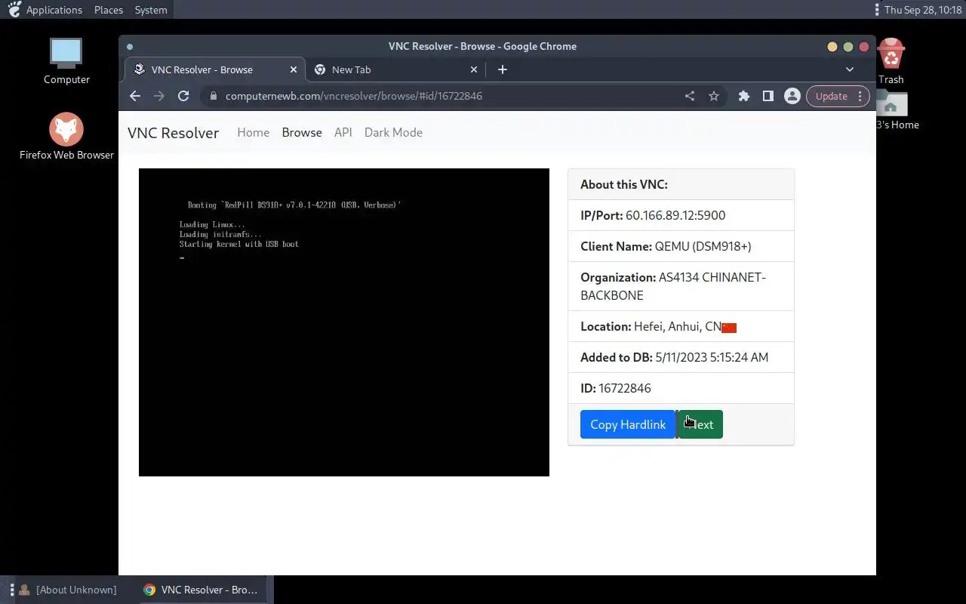Go back using the browser back arrow
The image size is (966, 604).
coord(135,96)
